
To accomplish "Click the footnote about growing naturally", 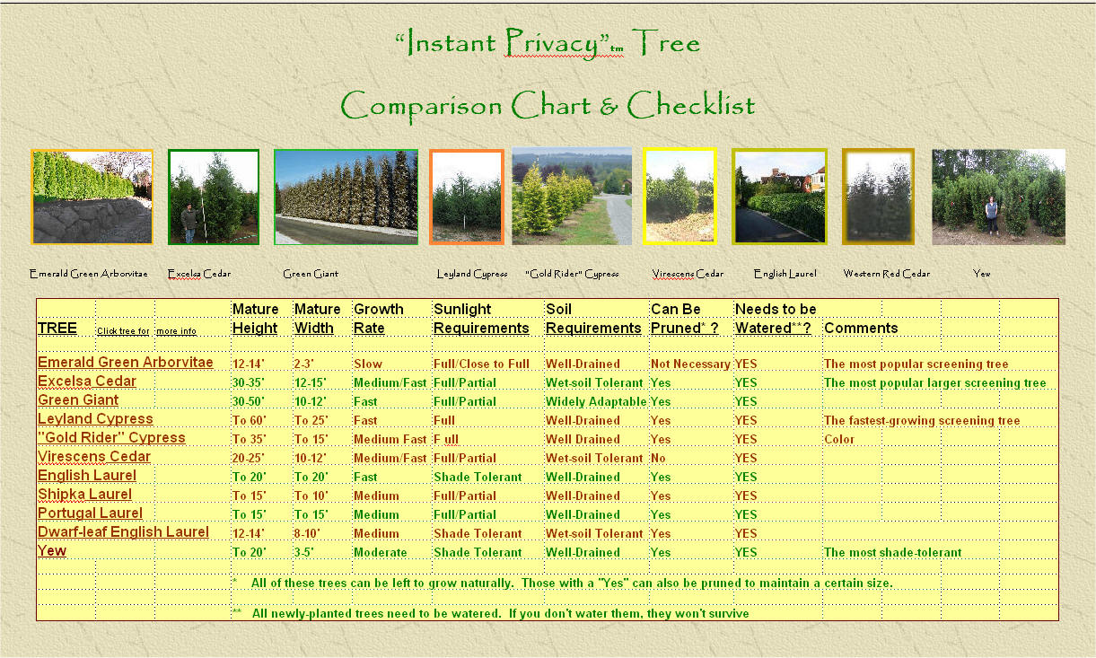I will pyautogui.click(x=563, y=583).
